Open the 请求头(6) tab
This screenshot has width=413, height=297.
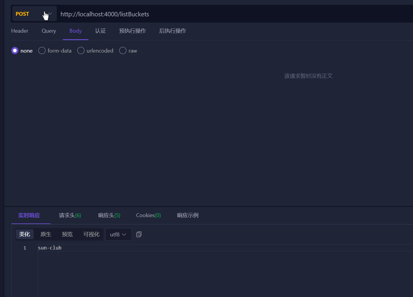coord(70,215)
